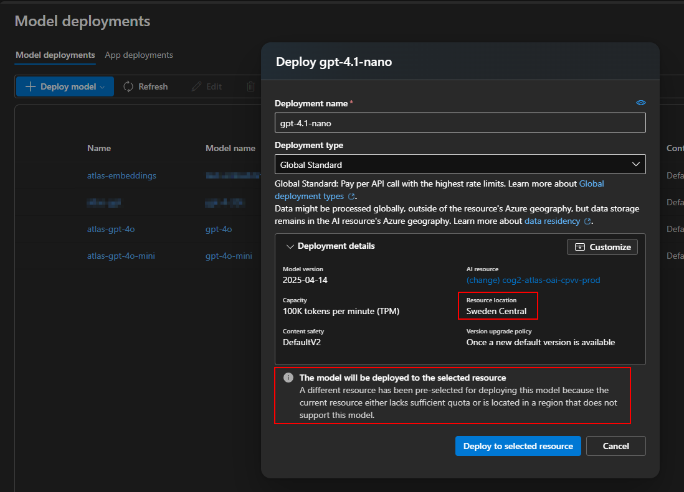
Task: Click the Deployment name input field
Action: (x=460, y=123)
